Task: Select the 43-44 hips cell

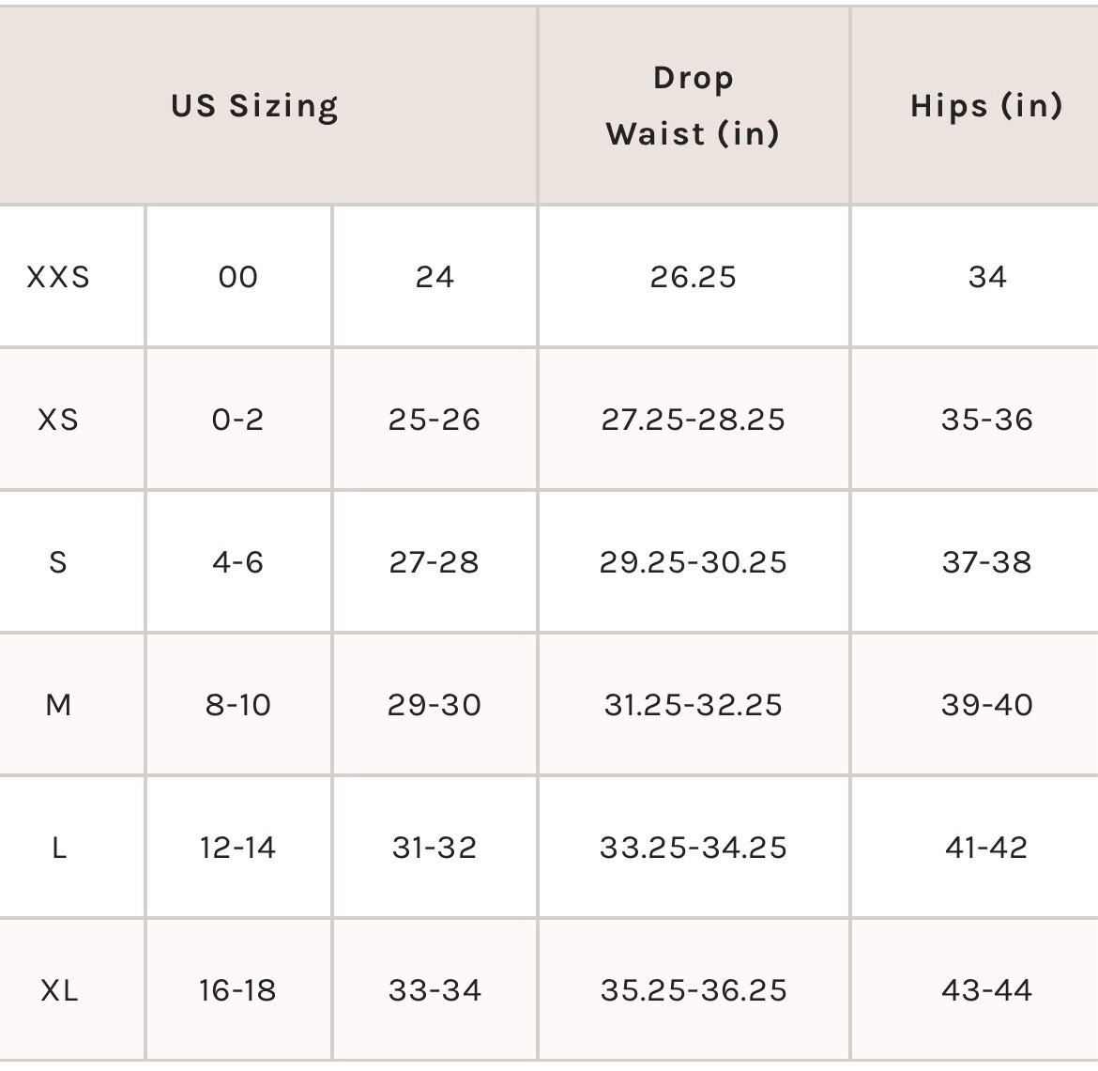Action: click(986, 990)
